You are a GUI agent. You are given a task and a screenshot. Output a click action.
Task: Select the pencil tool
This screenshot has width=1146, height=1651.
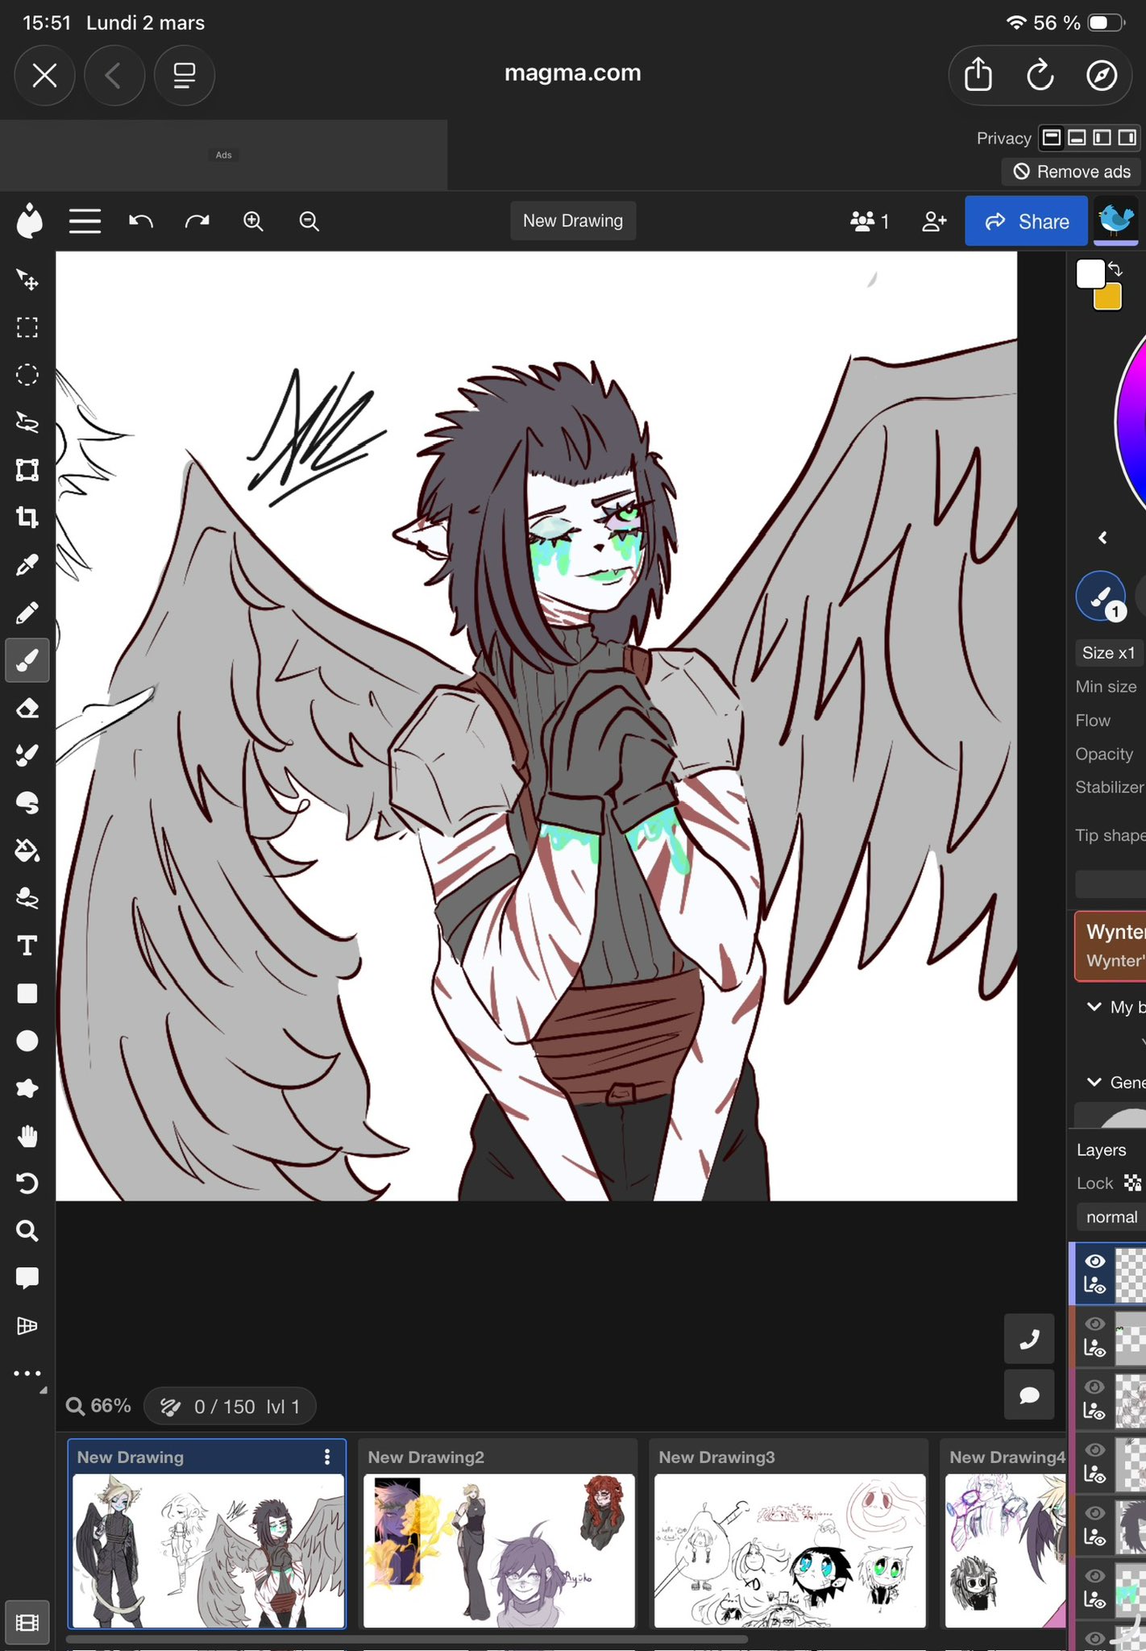pyautogui.click(x=27, y=613)
